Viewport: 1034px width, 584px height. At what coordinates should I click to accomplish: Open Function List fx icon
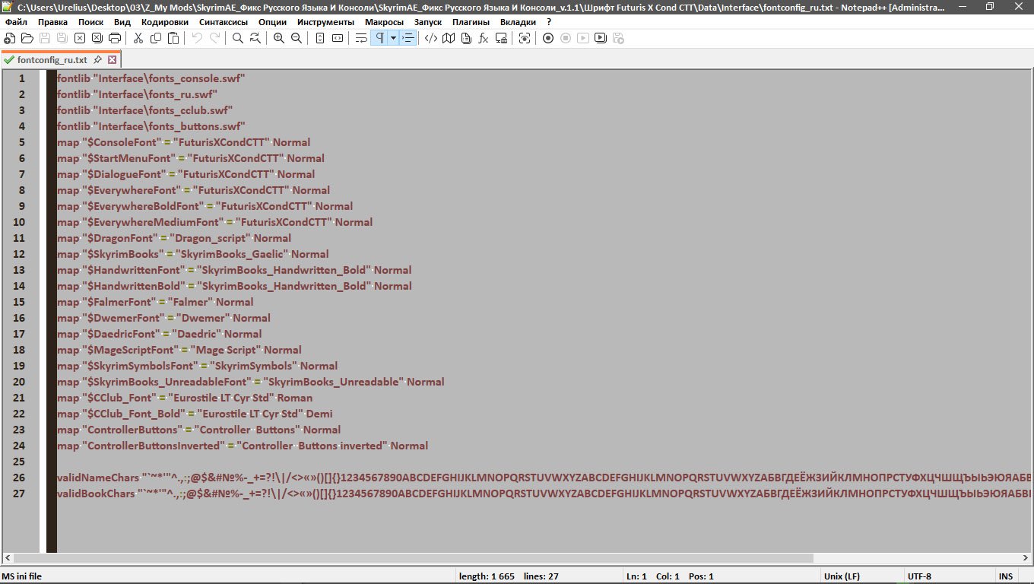484,38
